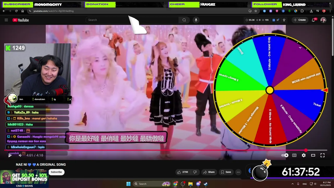The width and height of the screenshot is (334, 188).
Task: Click the install/cast screen icon in address bar
Action: click(250, 11)
